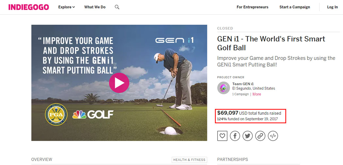Image resolution: width=343 pixels, height=165 pixels.
Task: Expand the Explore dropdown menu
Action: point(66,7)
